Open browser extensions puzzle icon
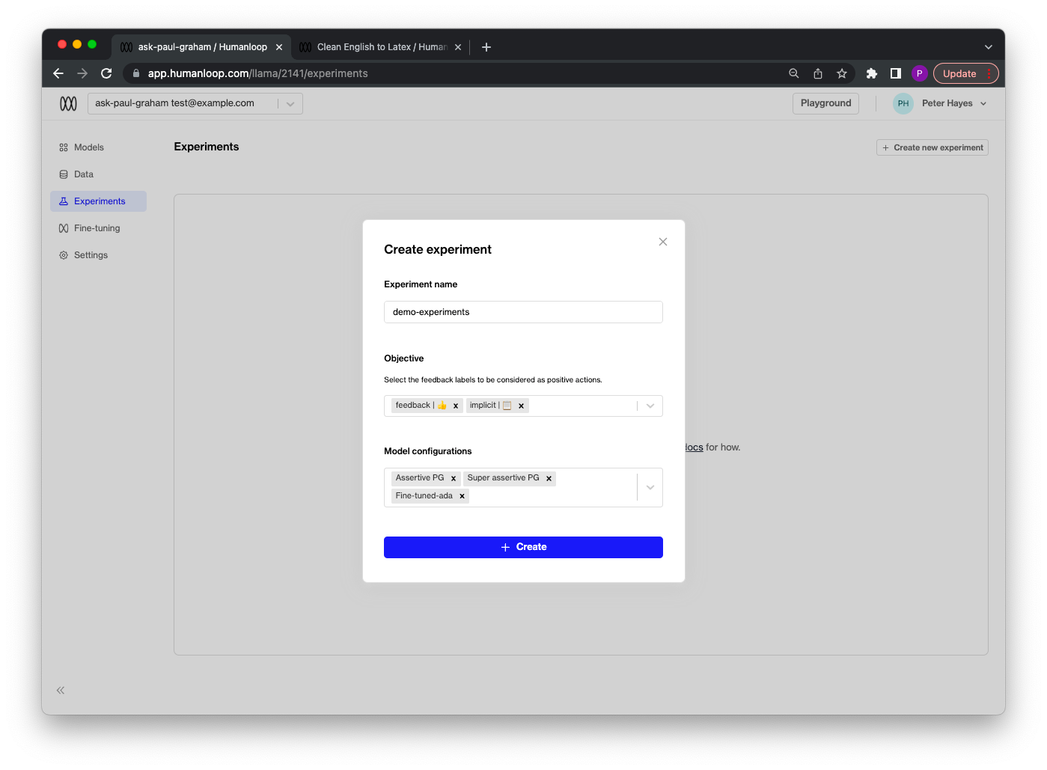The image size is (1047, 770). coord(871,73)
